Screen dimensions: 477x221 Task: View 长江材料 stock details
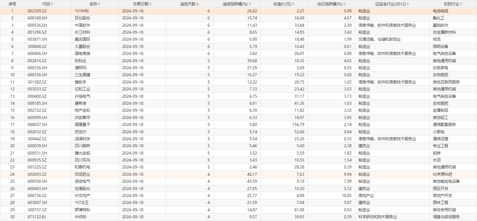pos(82,32)
